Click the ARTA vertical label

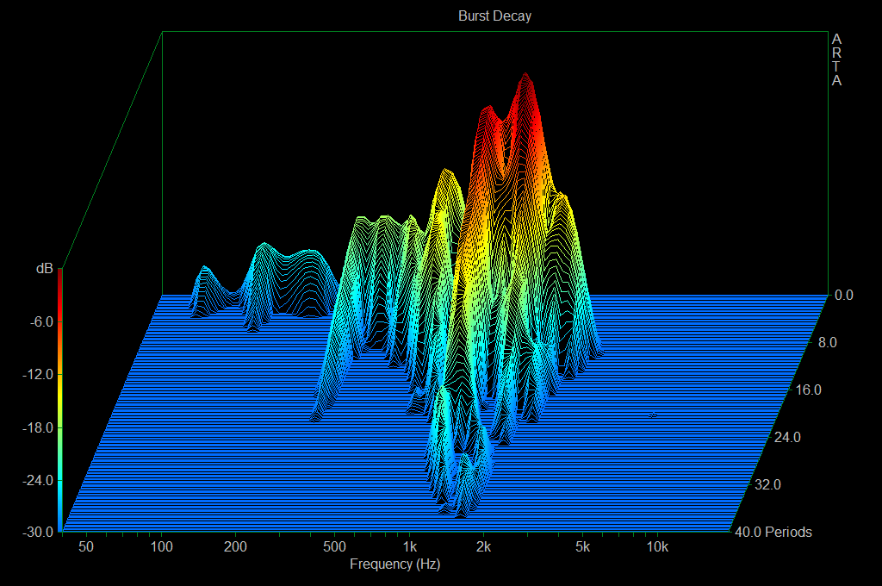click(x=836, y=59)
